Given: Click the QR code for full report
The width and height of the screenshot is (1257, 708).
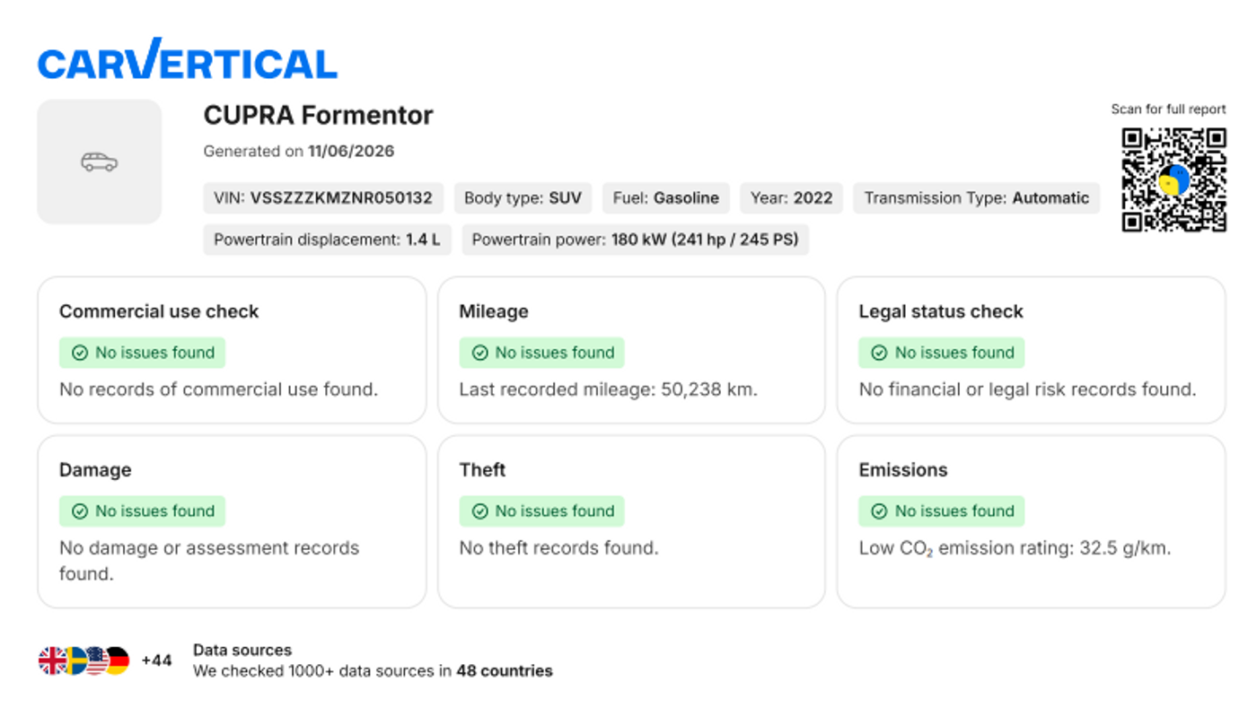Looking at the screenshot, I should [x=1173, y=180].
